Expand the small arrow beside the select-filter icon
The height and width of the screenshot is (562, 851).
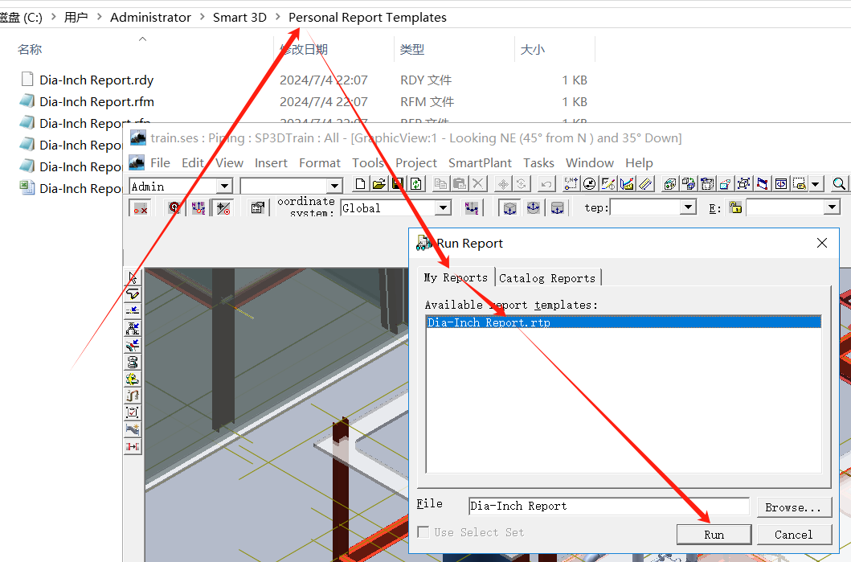click(815, 184)
